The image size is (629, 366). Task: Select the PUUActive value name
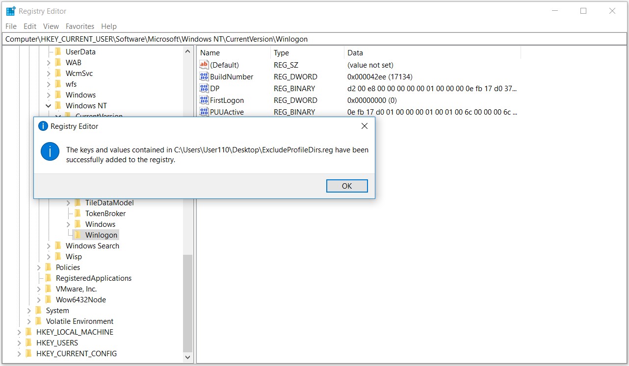(227, 112)
